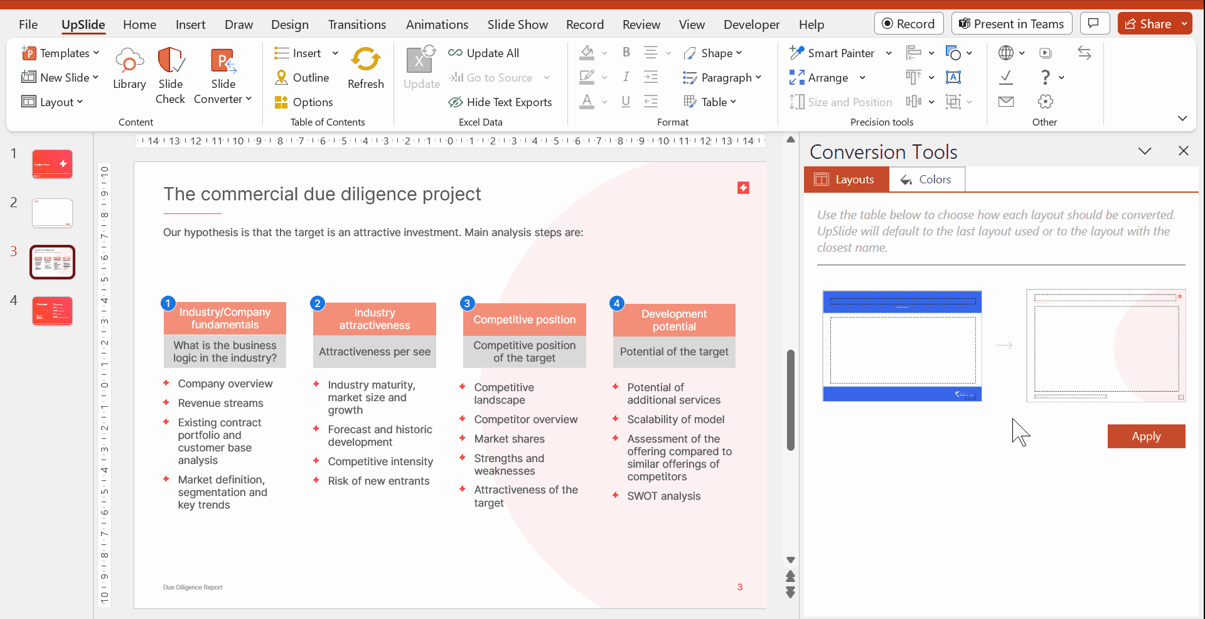Toggle italic text formatting
Screen dimensions: 1205x619
(x=626, y=77)
